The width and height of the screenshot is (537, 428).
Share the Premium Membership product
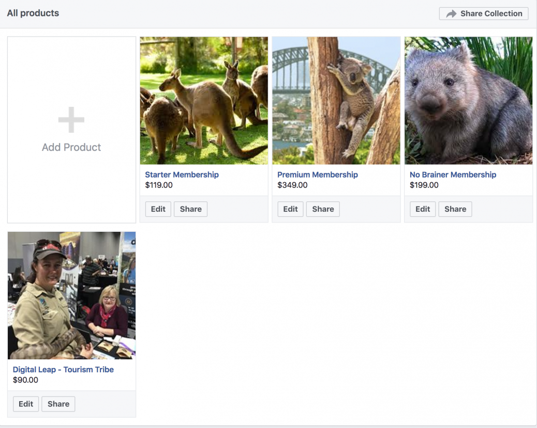[323, 209]
